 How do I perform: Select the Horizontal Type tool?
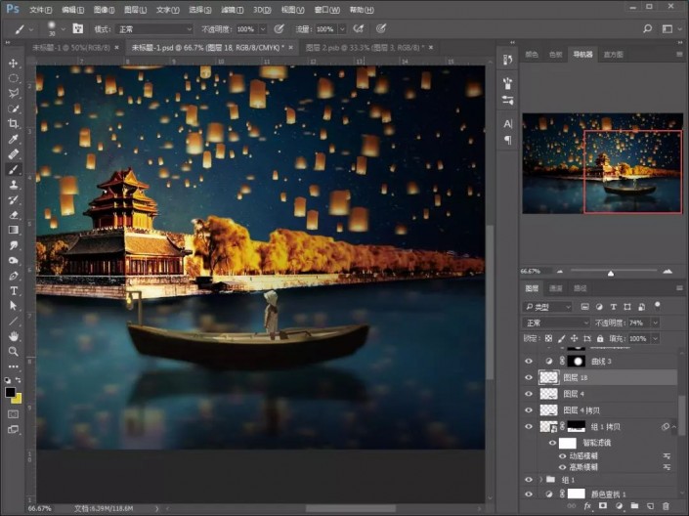click(x=13, y=290)
